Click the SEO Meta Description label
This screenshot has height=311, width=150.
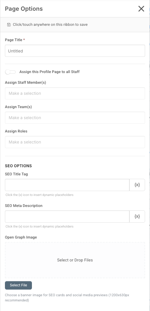click(24, 206)
